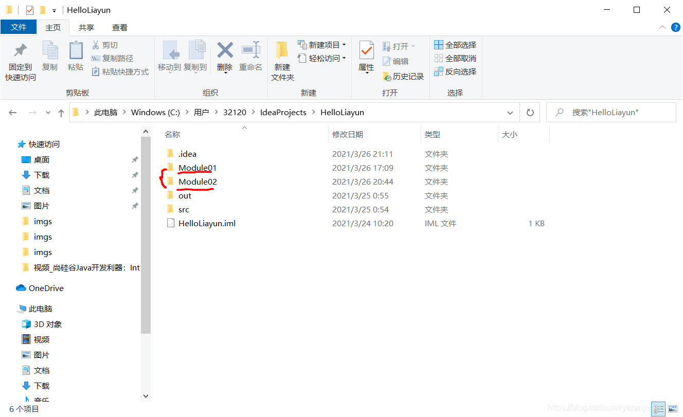Collapse the ribbon with the chevron
This screenshot has width=683, height=417.
point(662,27)
